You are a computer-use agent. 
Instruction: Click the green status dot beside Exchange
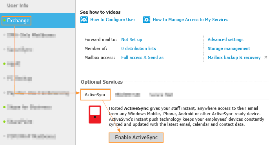[x=4, y=20]
